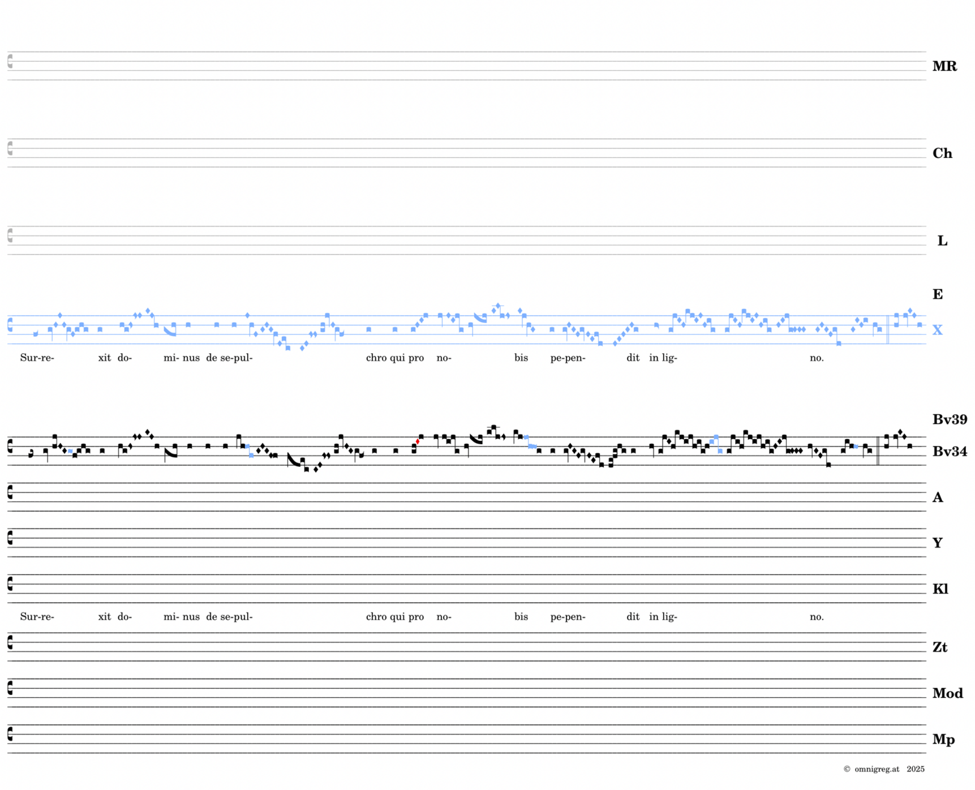Select the Bv39 source label
Image resolution: width=975 pixels, height=790 pixels.
pyautogui.click(x=950, y=419)
